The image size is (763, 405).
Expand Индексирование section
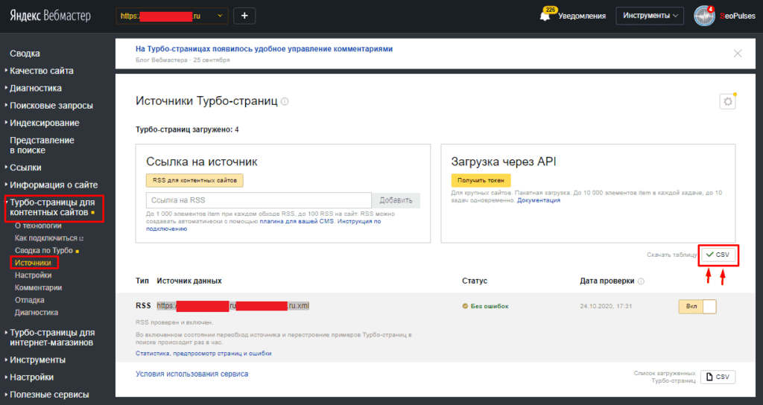[x=44, y=123]
